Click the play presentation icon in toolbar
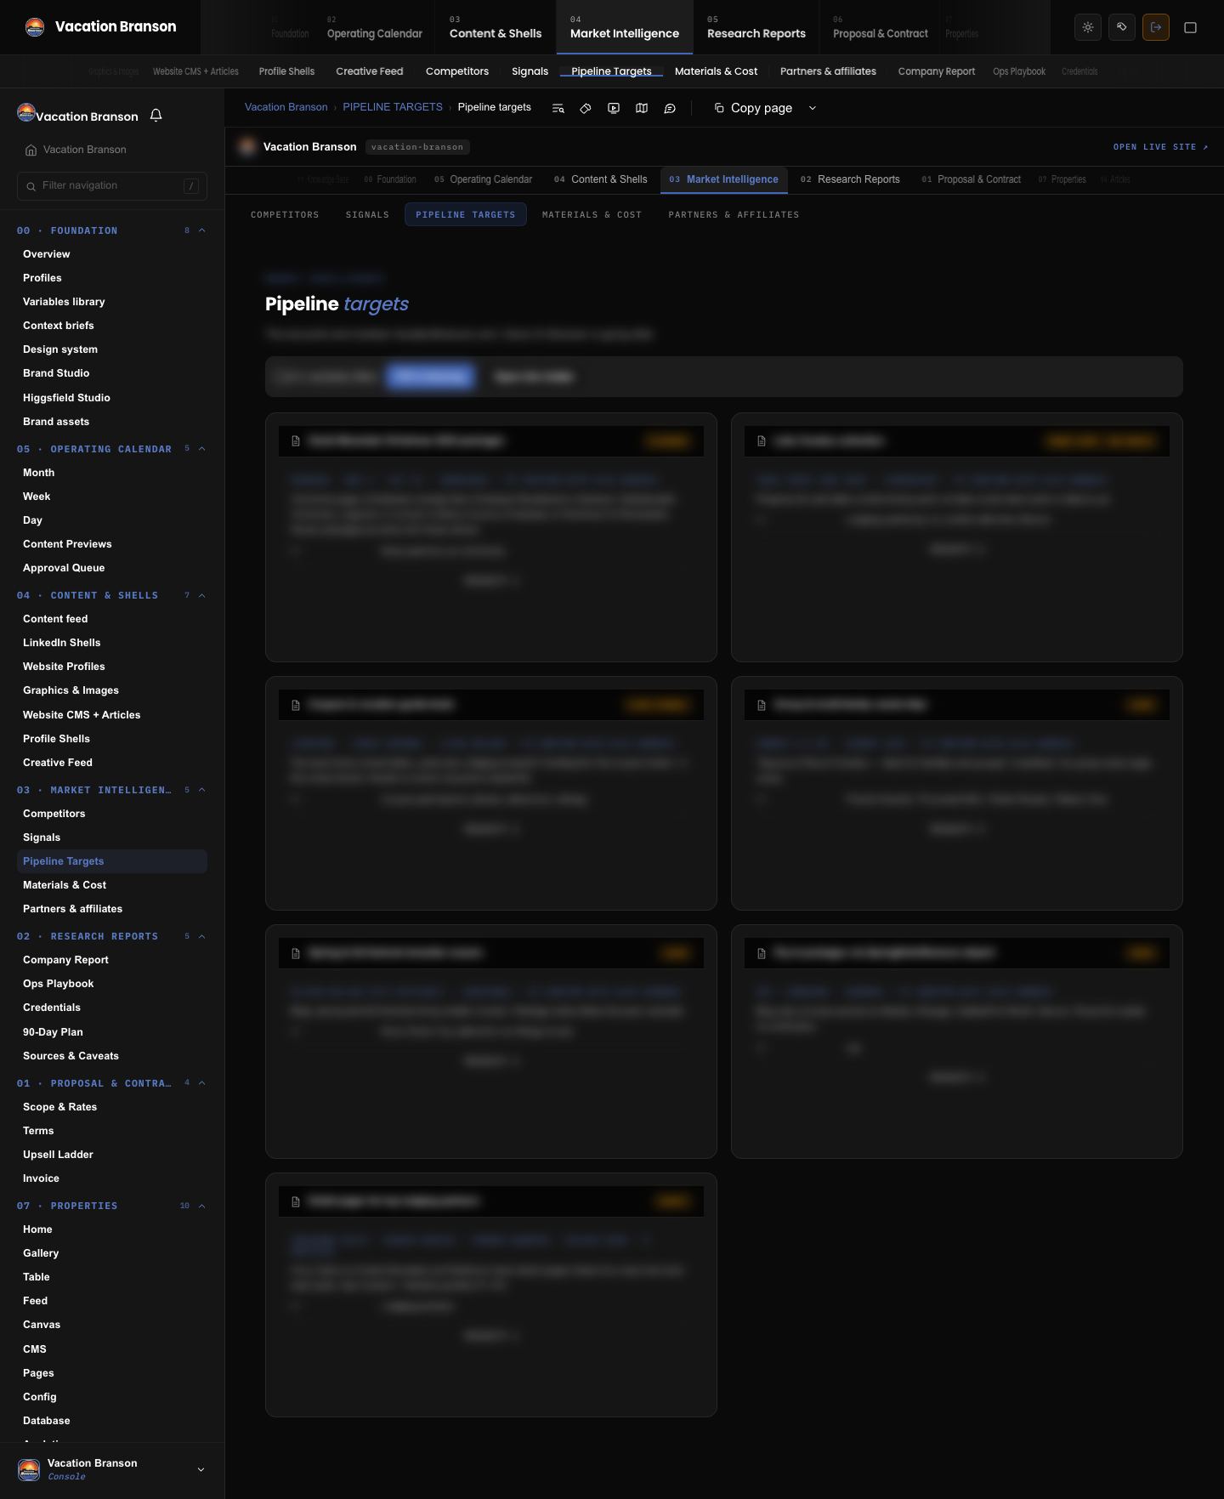This screenshot has height=1499, width=1224. pyautogui.click(x=614, y=108)
